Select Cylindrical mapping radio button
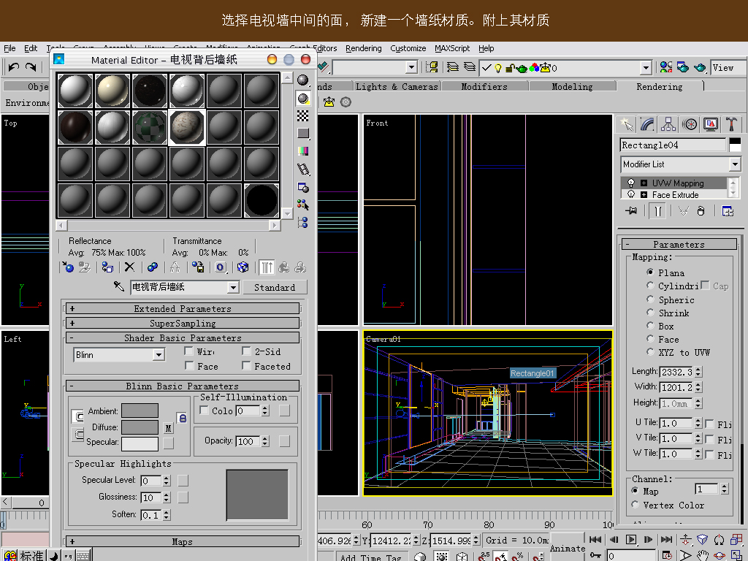 click(649, 286)
